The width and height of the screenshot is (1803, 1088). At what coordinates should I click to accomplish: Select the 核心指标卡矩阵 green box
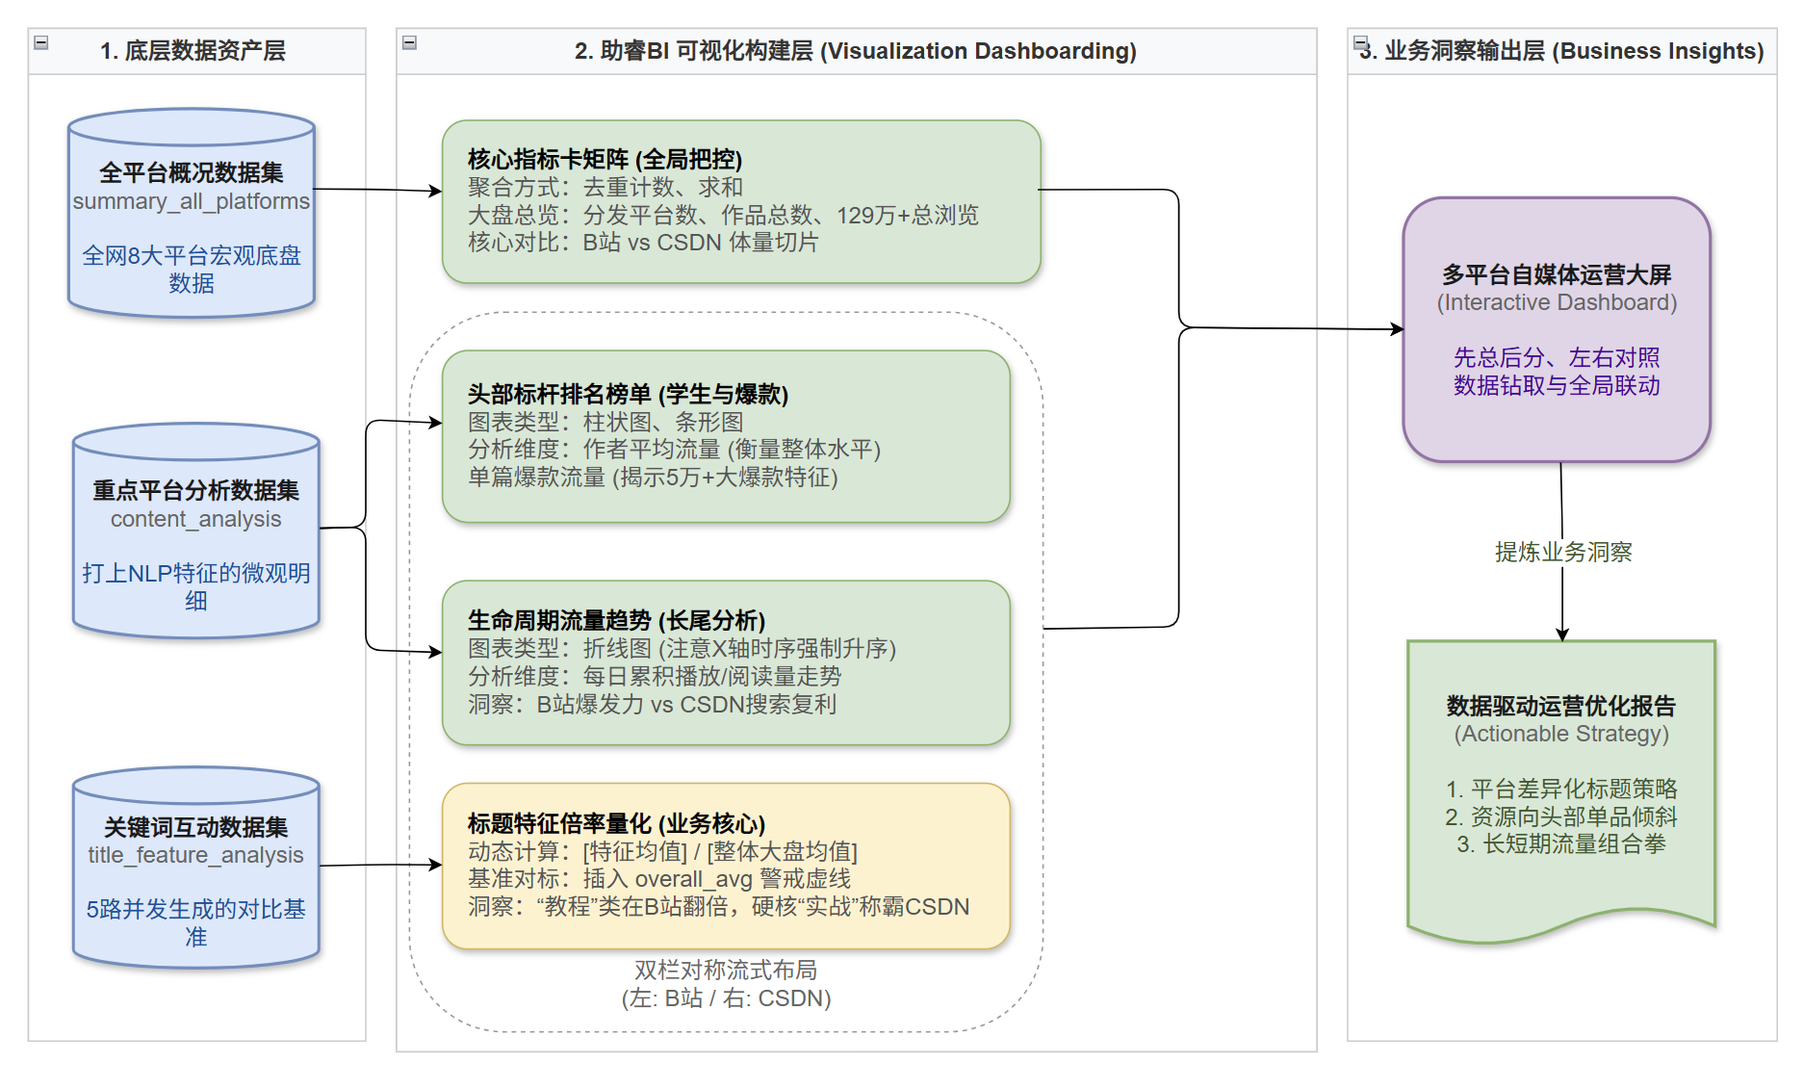pyautogui.click(x=741, y=201)
